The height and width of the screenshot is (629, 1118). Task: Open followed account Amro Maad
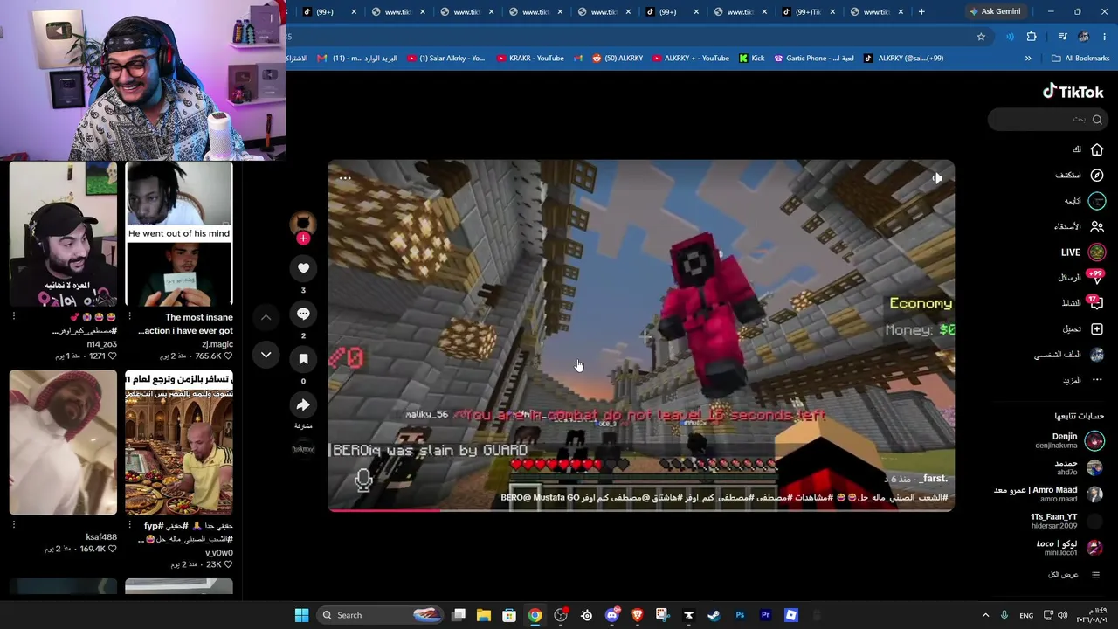[x=1049, y=494]
